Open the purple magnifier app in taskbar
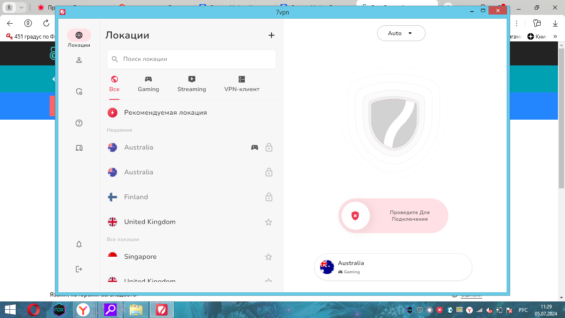This screenshot has width=565, height=318. (110, 310)
